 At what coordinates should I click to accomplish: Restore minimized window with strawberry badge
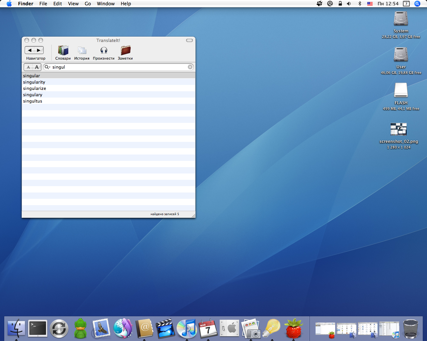pos(325,330)
